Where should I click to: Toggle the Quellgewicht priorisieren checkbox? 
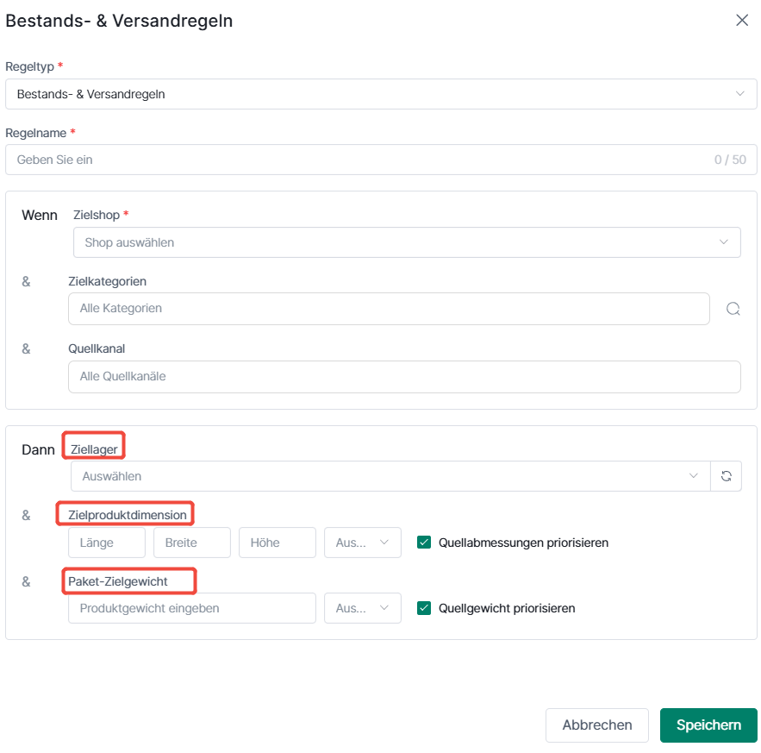click(424, 608)
